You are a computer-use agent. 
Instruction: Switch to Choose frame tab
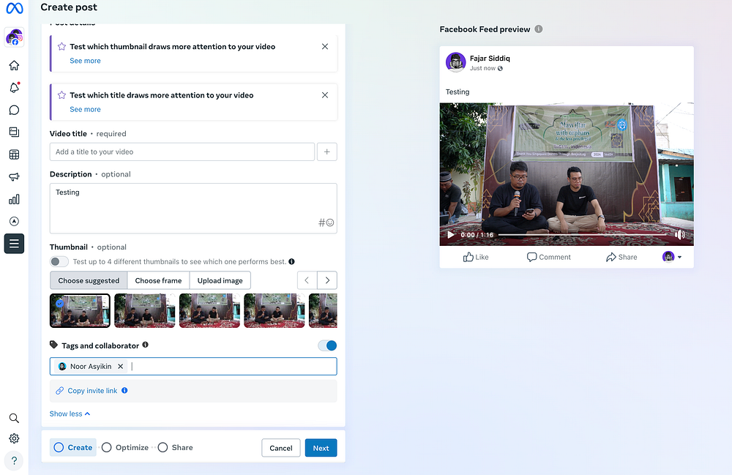(158, 280)
